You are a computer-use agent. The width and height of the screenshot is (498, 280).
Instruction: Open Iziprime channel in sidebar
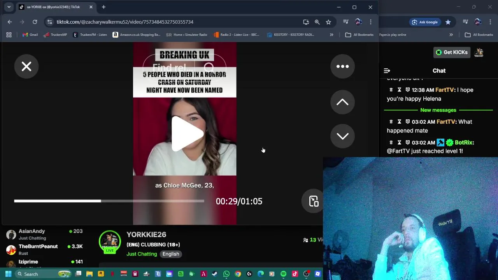tap(45, 263)
